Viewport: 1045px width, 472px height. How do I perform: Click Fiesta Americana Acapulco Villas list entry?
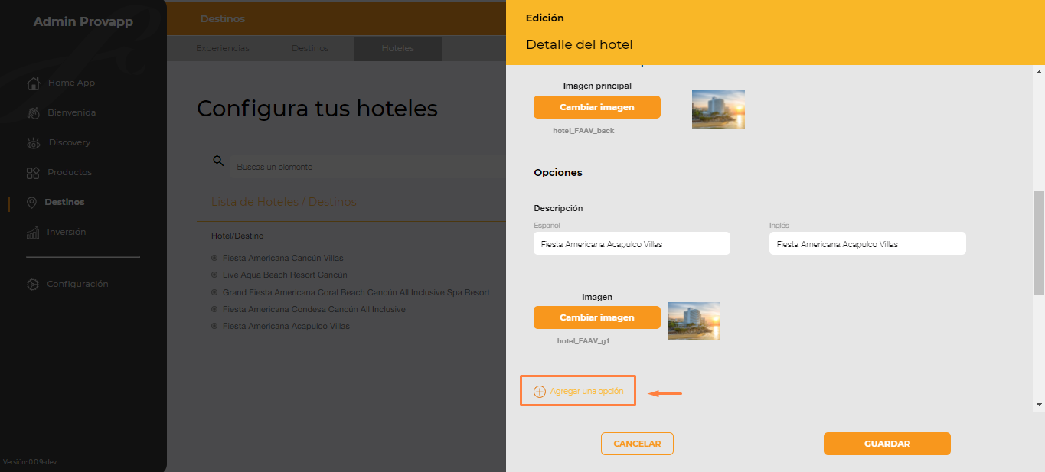(x=286, y=326)
